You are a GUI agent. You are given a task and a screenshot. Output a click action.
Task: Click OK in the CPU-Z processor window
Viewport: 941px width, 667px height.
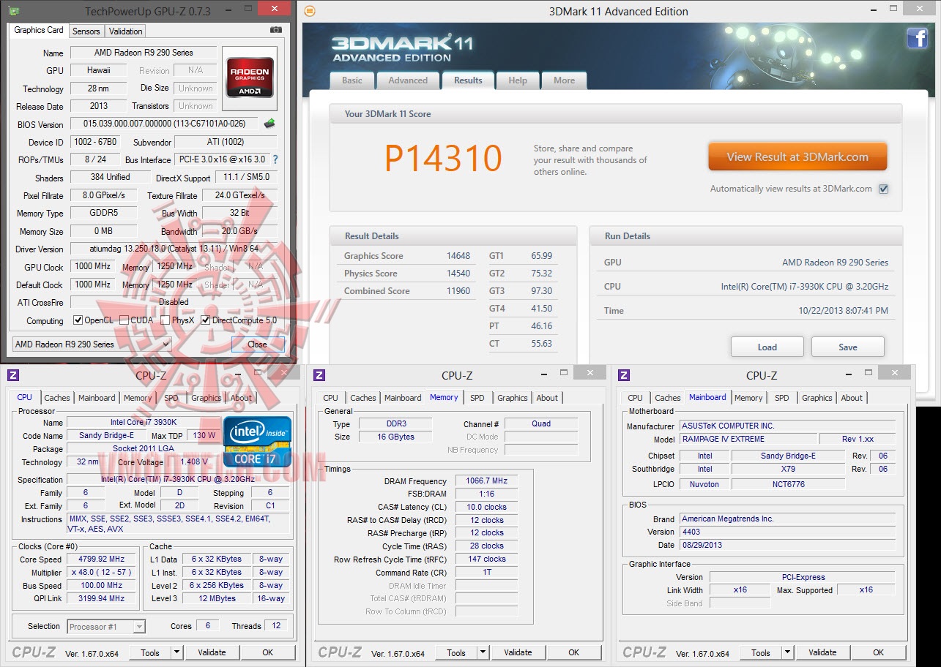tap(267, 652)
